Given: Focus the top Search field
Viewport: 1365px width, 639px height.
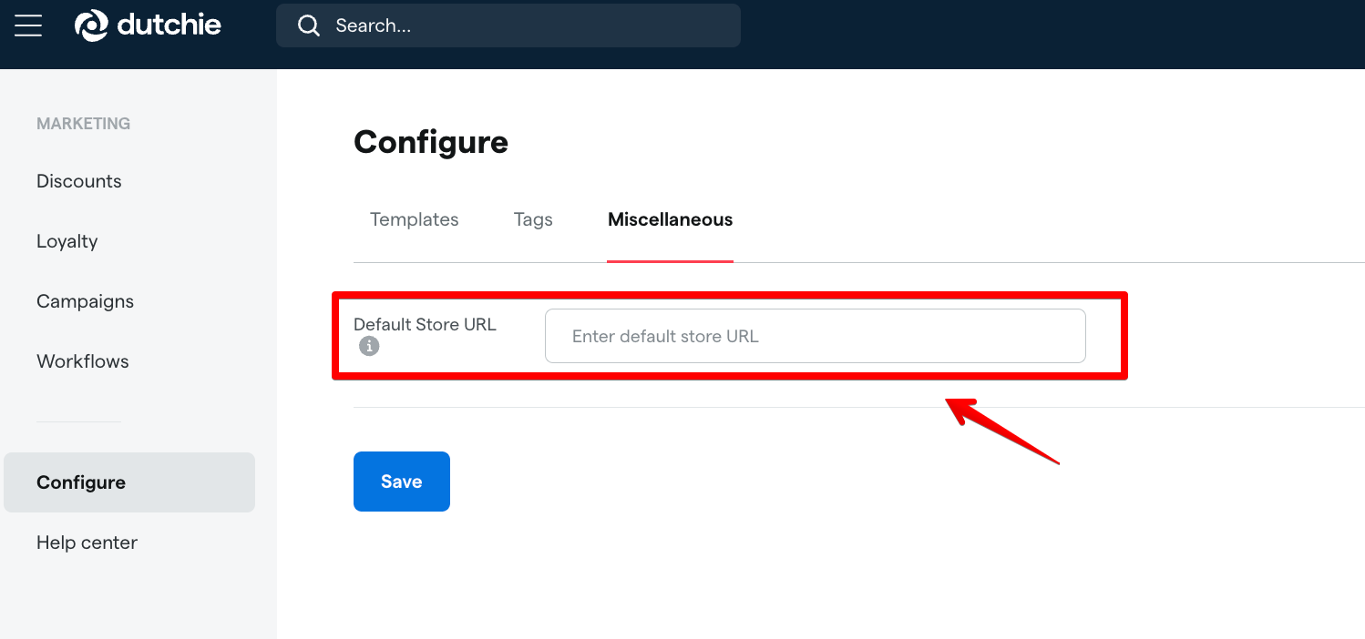Looking at the screenshot, I should pos(508,25).
